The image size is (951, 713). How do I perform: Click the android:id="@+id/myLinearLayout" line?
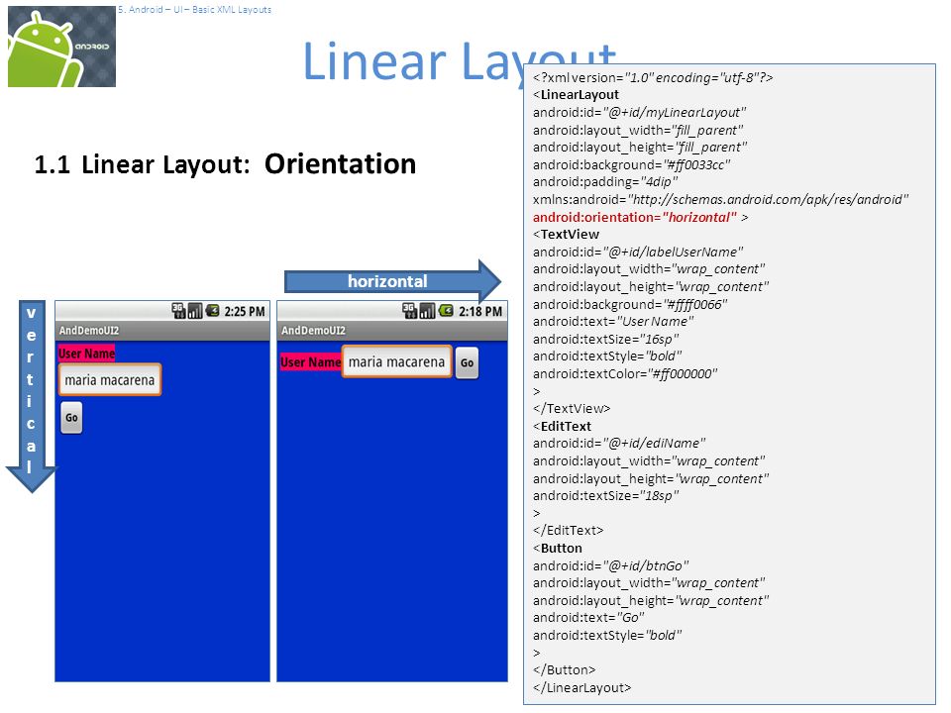pyautogui.click(x=639, y=112)
